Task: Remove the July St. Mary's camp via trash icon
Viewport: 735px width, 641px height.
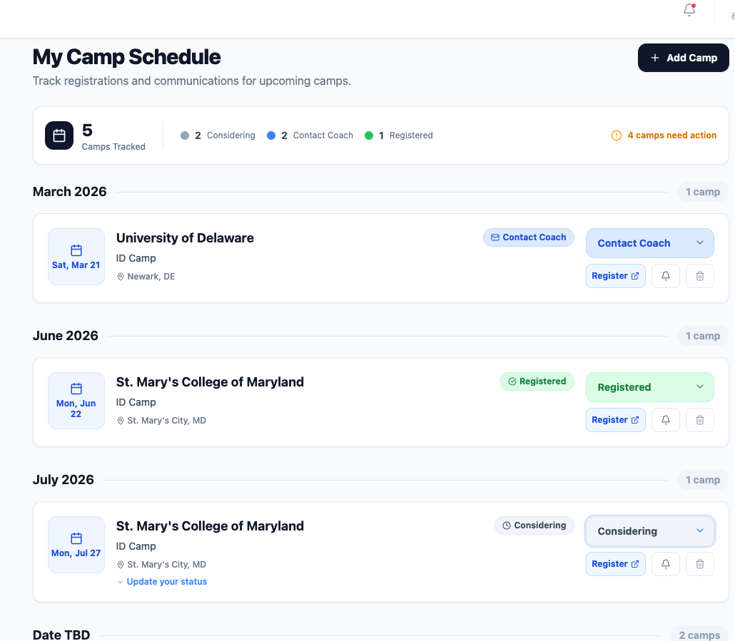Action: pyautogui.click(x=699, y=563)
